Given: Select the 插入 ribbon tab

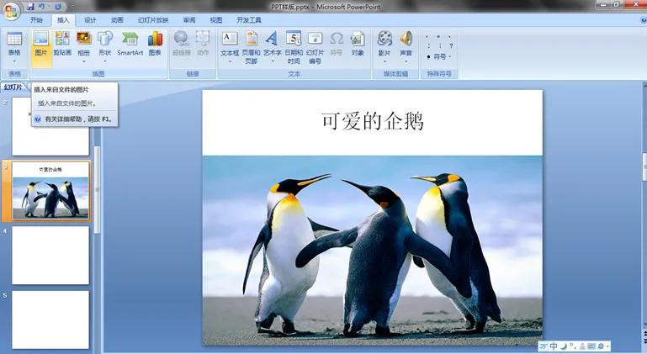Looking at the screenshot, I should 63,20.
